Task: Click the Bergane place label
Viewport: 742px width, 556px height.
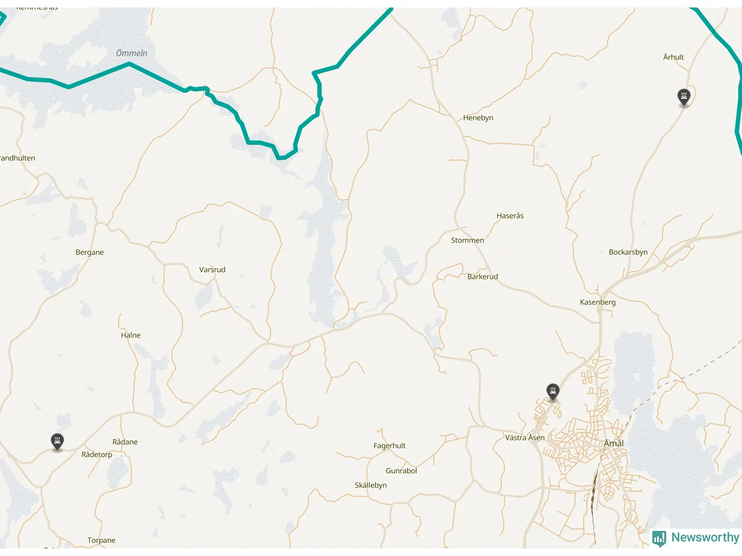Action: click(90, 253)
